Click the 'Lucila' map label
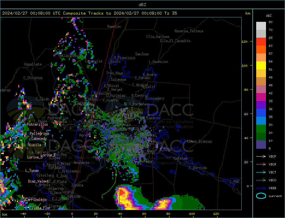This screenshot has width=285, height=218. point(35,145)
